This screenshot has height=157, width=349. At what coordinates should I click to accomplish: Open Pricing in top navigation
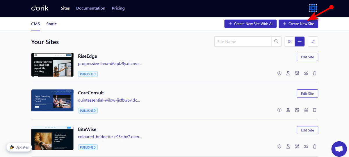click(x=118, y=8)
